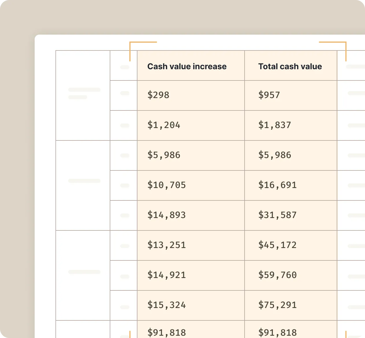Click $5,986 in Total cash value column
The width and height of the screenshot is (365, 338).
click(275, 155)
